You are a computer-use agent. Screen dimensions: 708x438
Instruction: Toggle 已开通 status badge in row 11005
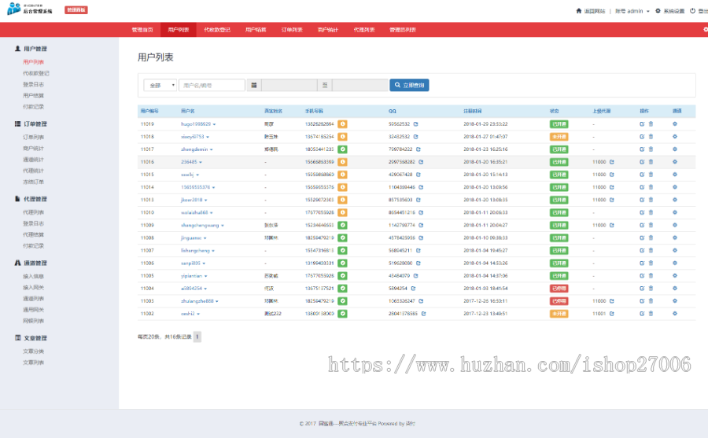click(x=559, y=276)
